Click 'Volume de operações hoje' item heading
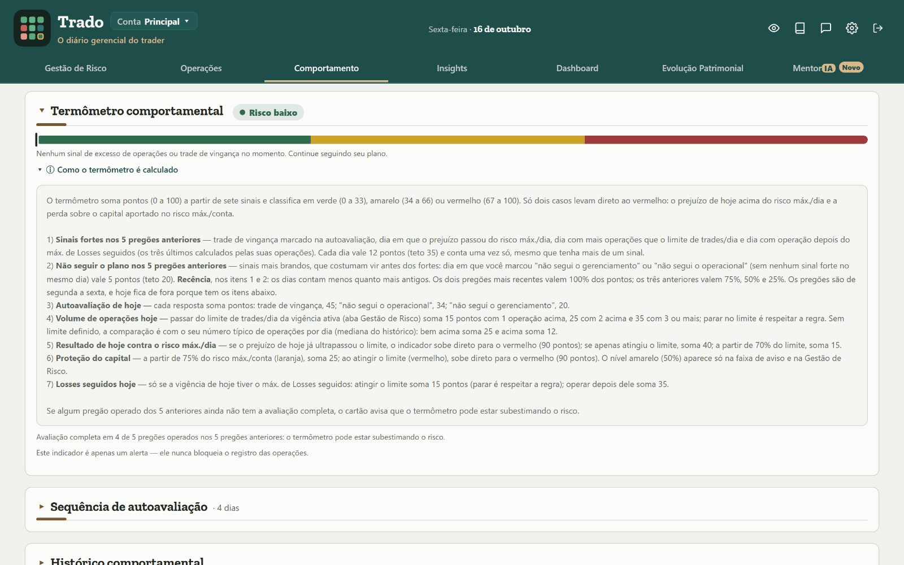Viewport: 904px width, 565px height. pyautogui.click(x=106, y=318)
